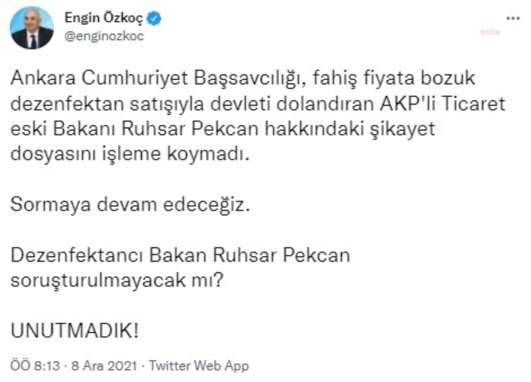Click "Dezenfektancı Bakan Ruhsar Pekcan" line
This screenshot has height=382, width=531.
(x=180, y=256)
